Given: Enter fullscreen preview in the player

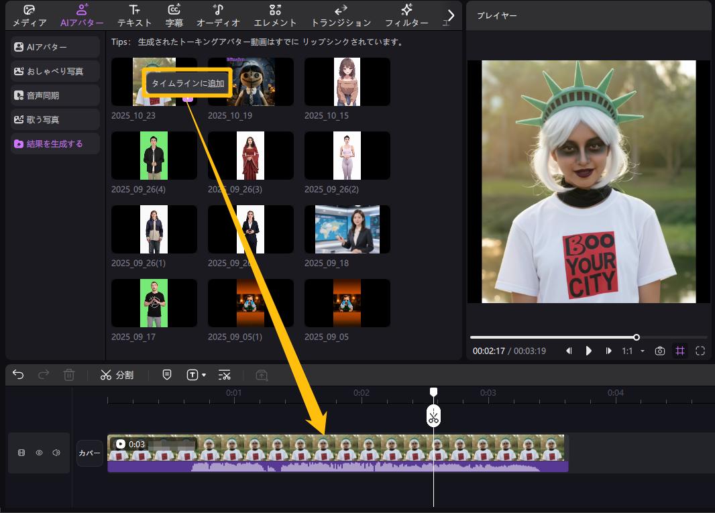Looking at the screenshot, I should pyautogui.click(x=700, y=351).
